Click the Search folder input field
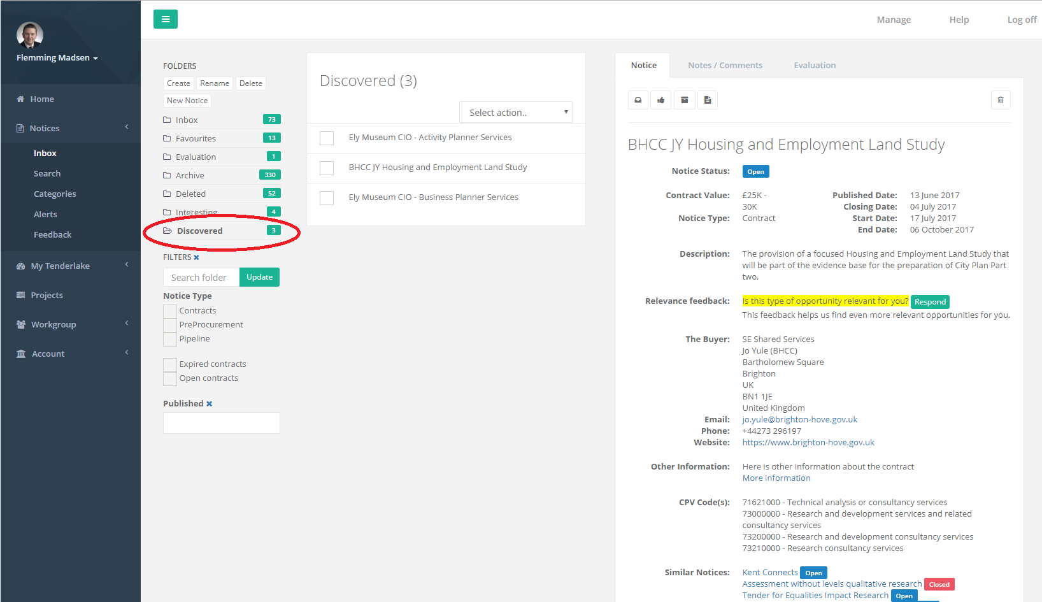The image size is (1042, 602). 201,278
